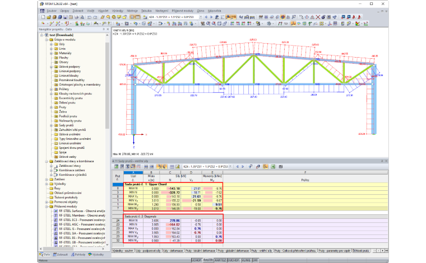The image size is (426, 263).
Task: Click the Excel export icon in table toolbar
Action: coord(273,167)
